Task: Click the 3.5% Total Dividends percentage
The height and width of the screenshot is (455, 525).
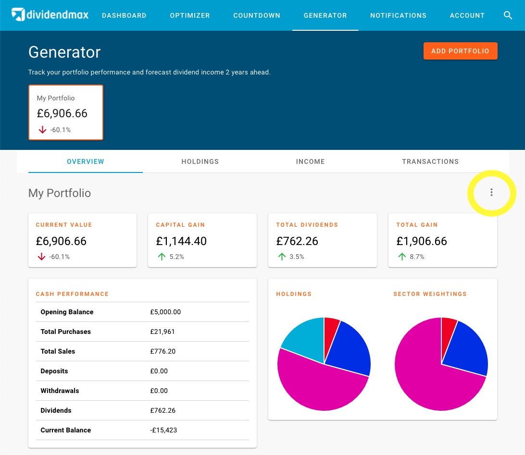Action: click(x=297, y=257)
